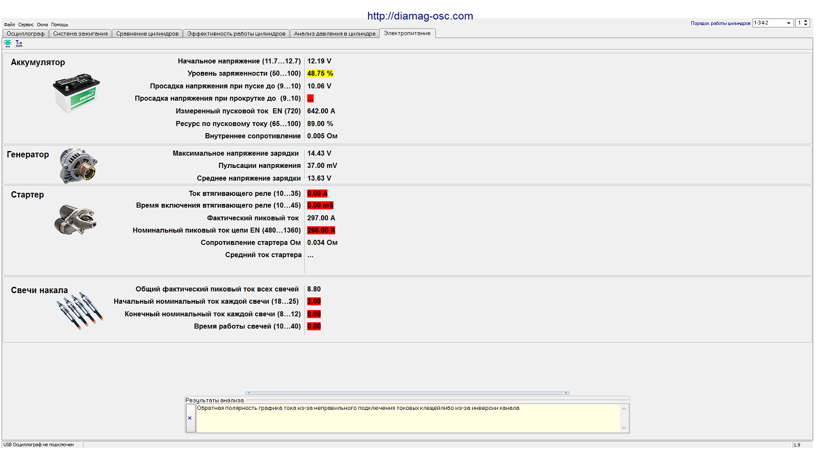
Task: Click the Свечи накала section heading
Action: (x=40, y=290)
